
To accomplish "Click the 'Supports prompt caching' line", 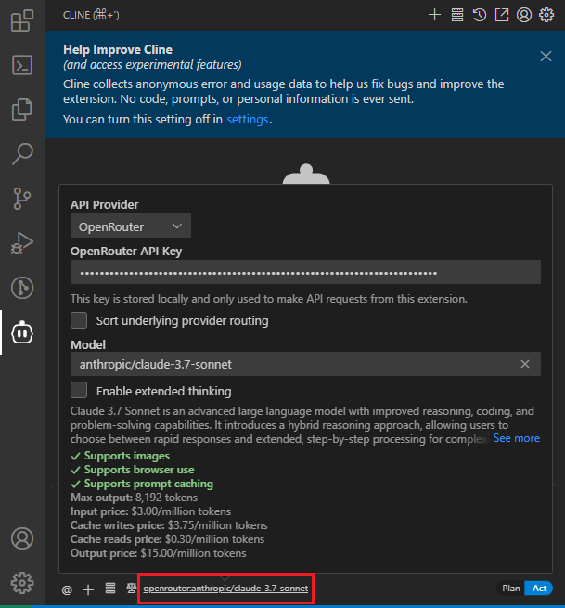I will (142, 484).
